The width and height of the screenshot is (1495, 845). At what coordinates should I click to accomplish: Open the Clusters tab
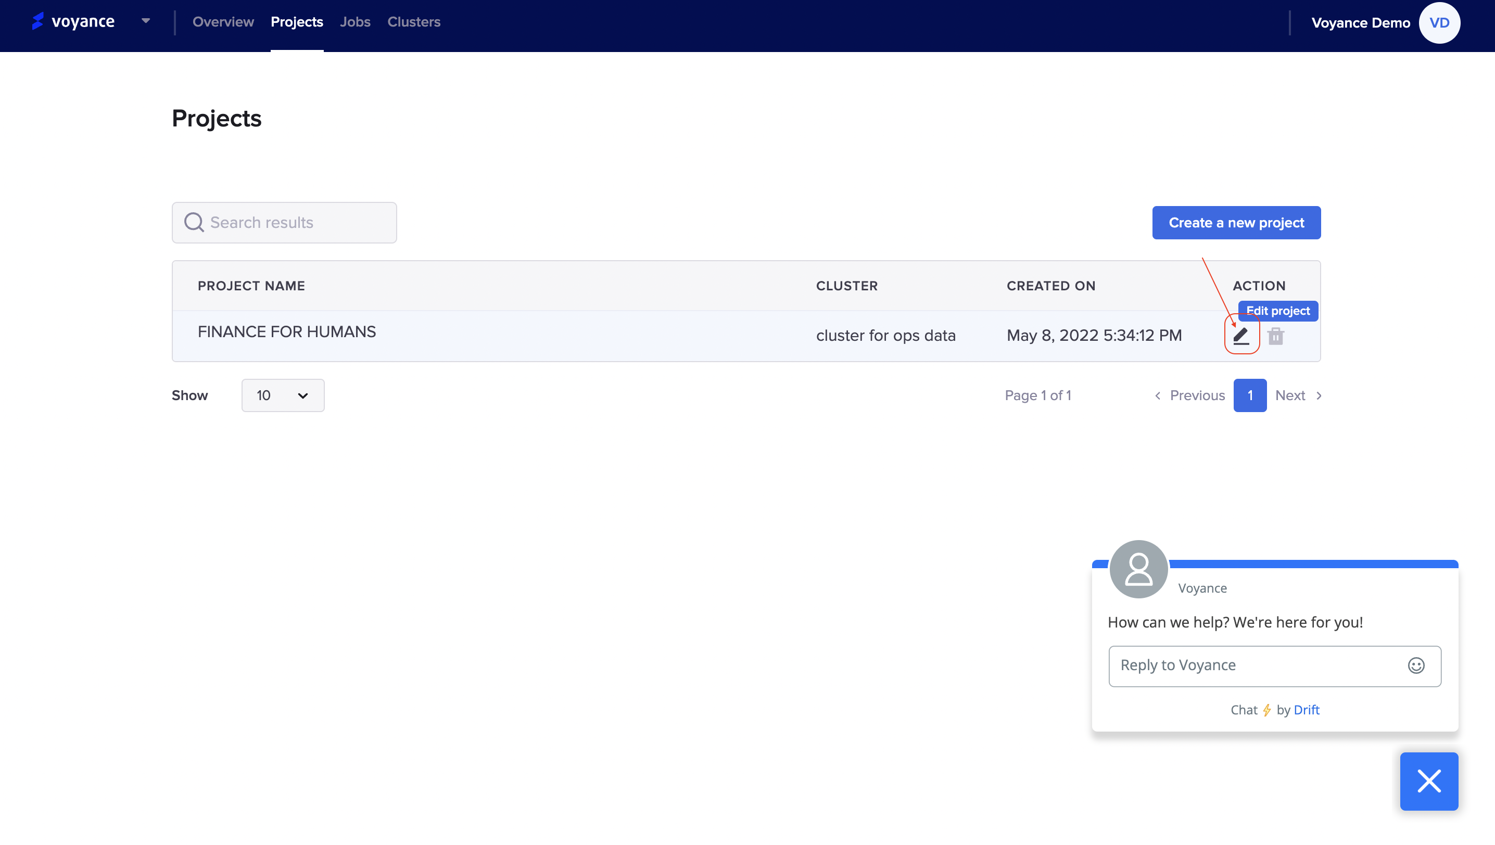tap(413, 22)
